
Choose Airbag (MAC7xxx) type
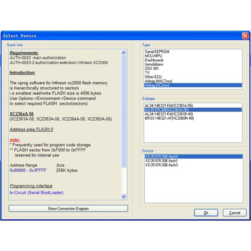(158, 81)
